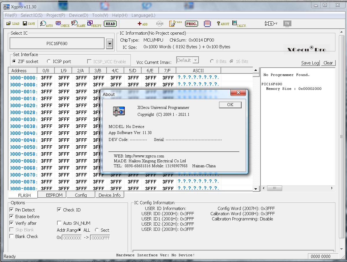Open the Select IC(S) menu

32,15
